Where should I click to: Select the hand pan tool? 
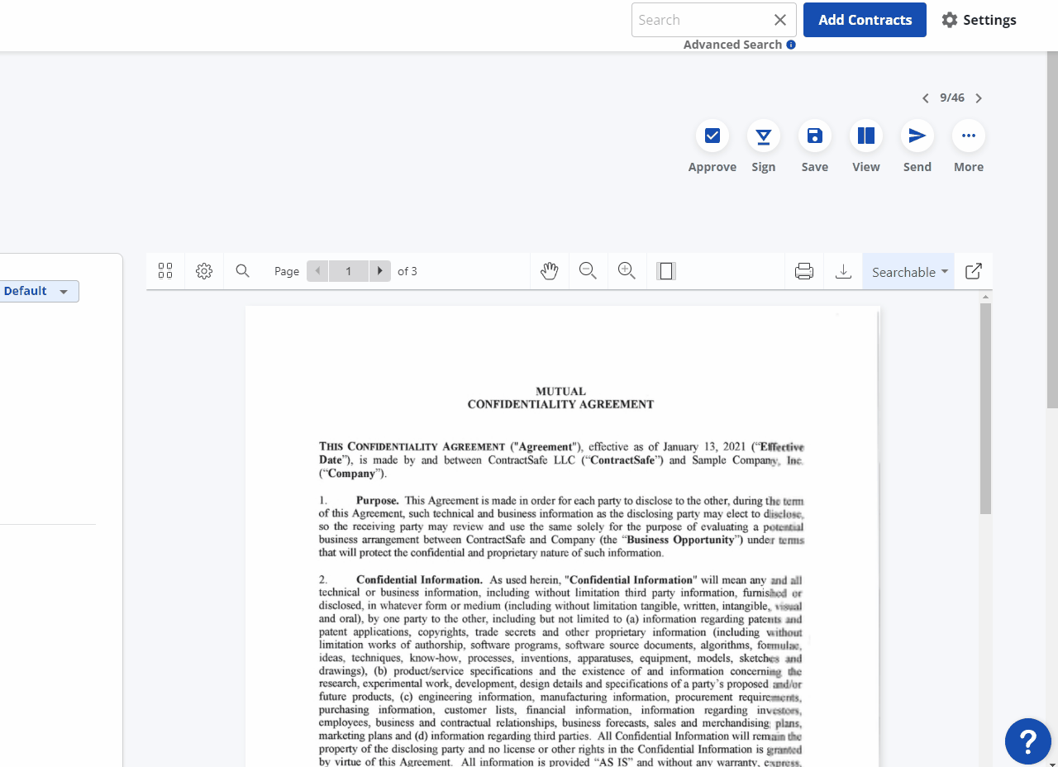pos(550,271)
